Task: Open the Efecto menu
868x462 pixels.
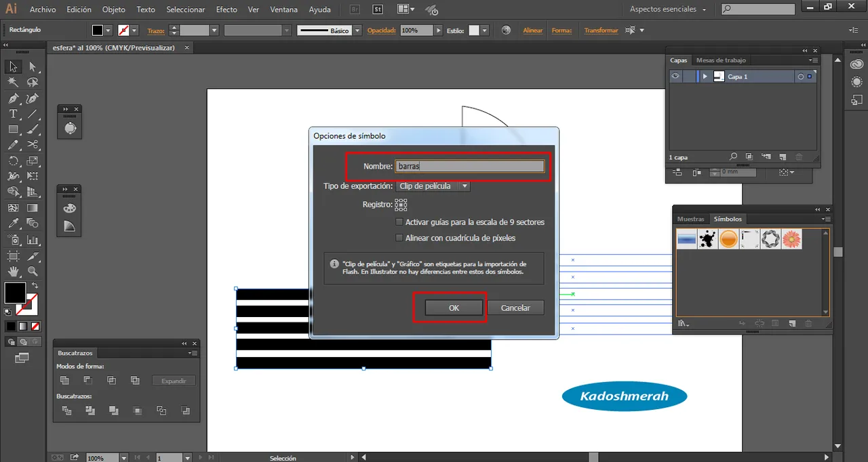Action: click(226, 9)
